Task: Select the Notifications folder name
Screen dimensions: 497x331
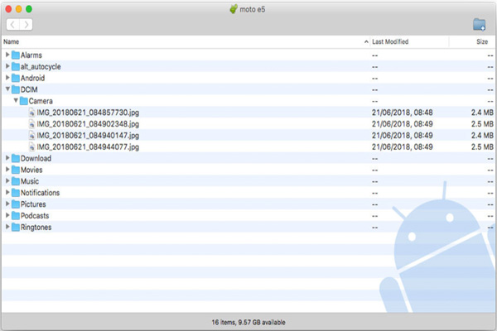Action: coord(40,193)
